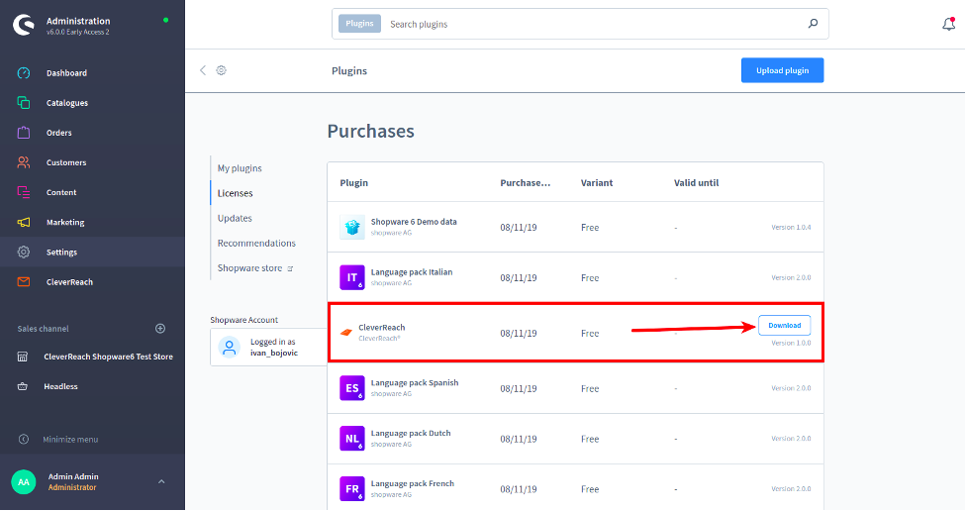The height and width of the screenshot is (511, 967).
Task: Open the Content menu item
Action: point(61,192)
